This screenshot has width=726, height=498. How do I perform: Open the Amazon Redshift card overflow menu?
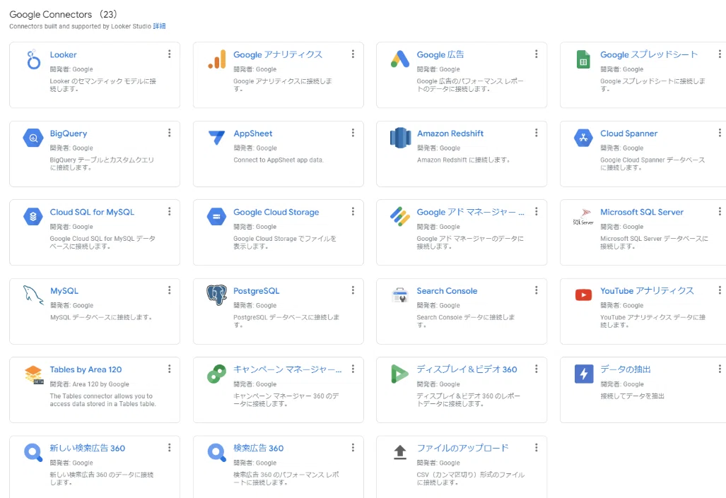click(536, 133)
